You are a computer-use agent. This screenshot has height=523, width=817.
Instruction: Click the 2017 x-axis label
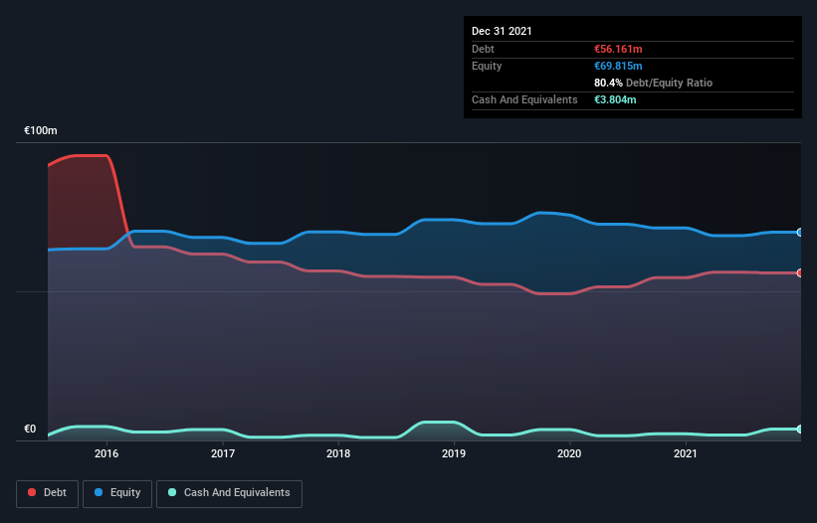click(x=223, y=453)
